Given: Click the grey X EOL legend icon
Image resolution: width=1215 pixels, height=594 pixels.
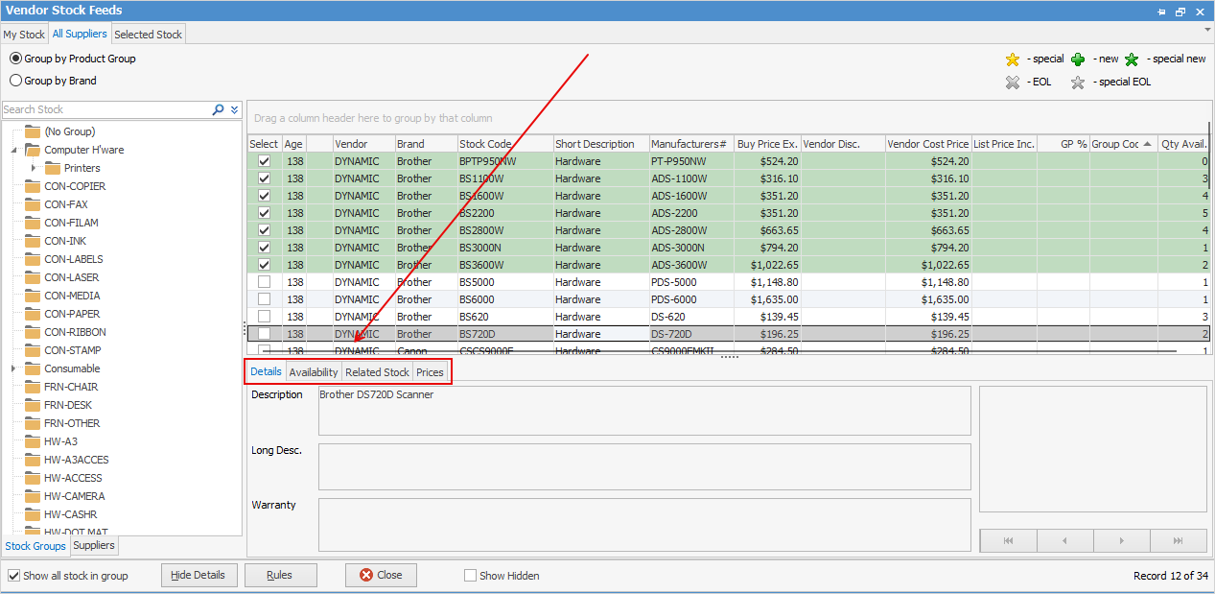Looking at the screenshot, I should coord(1013,83).
